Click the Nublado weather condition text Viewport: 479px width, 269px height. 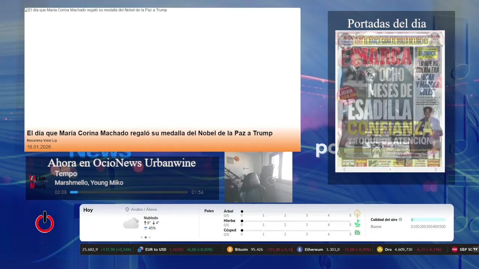[x=151, y=218]
